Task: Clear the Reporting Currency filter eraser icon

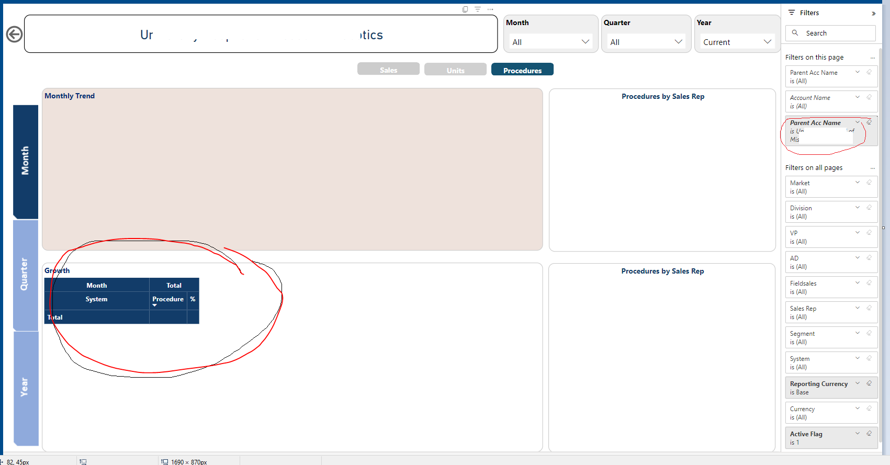Action: click(x=869, y=383)
